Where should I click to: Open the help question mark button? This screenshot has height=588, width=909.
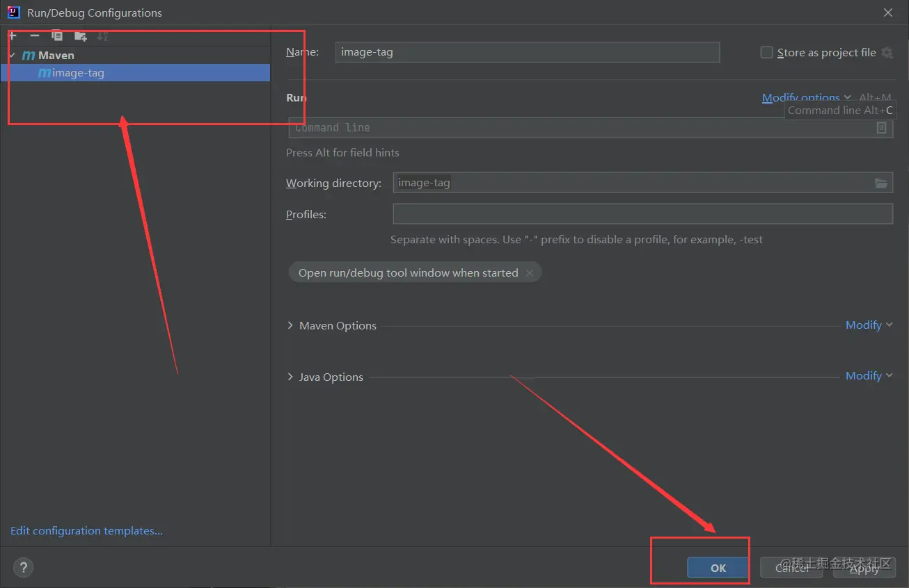tap(23, 567)
